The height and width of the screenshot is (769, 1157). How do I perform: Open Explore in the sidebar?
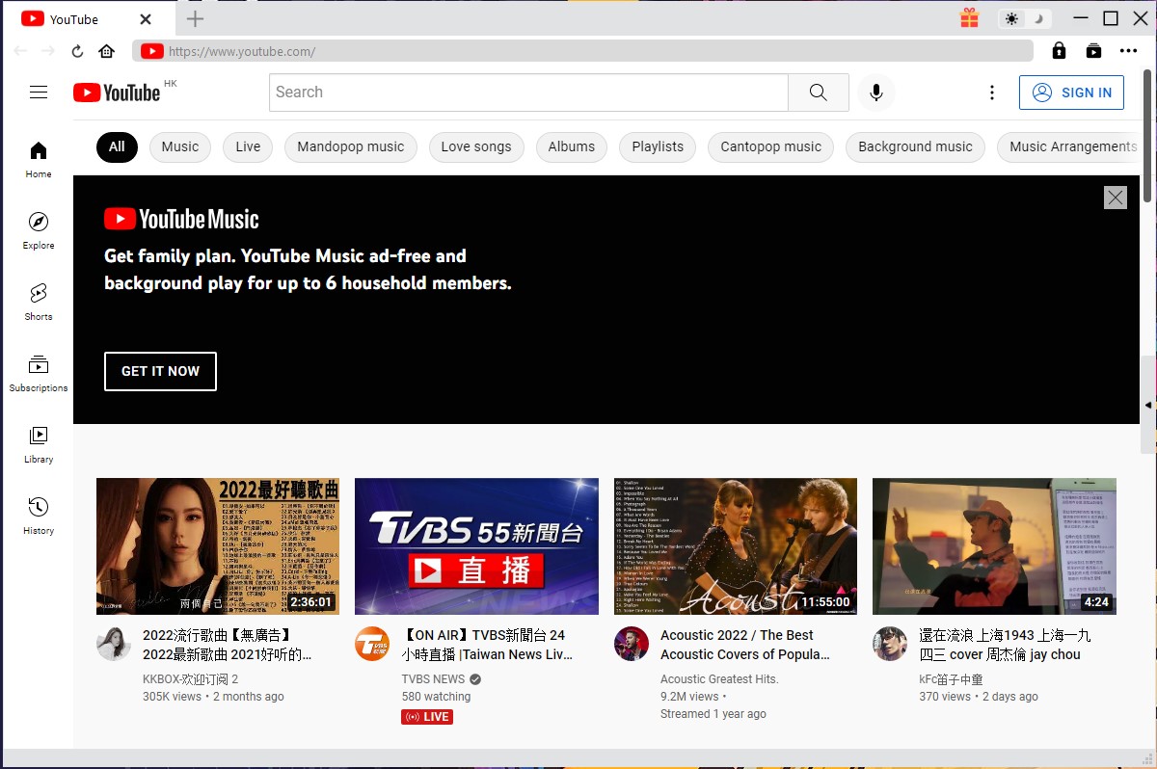click(39, 230)
